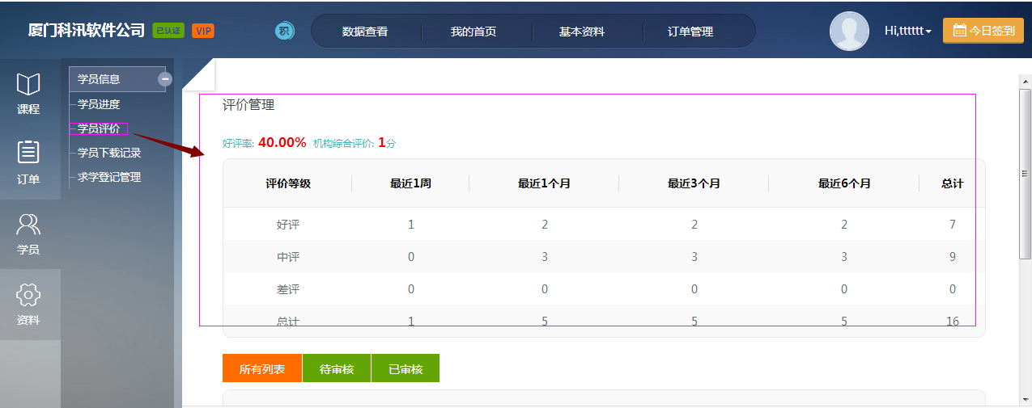
Task: Open the 课程 book icon in sidebar
Action: 29,84
